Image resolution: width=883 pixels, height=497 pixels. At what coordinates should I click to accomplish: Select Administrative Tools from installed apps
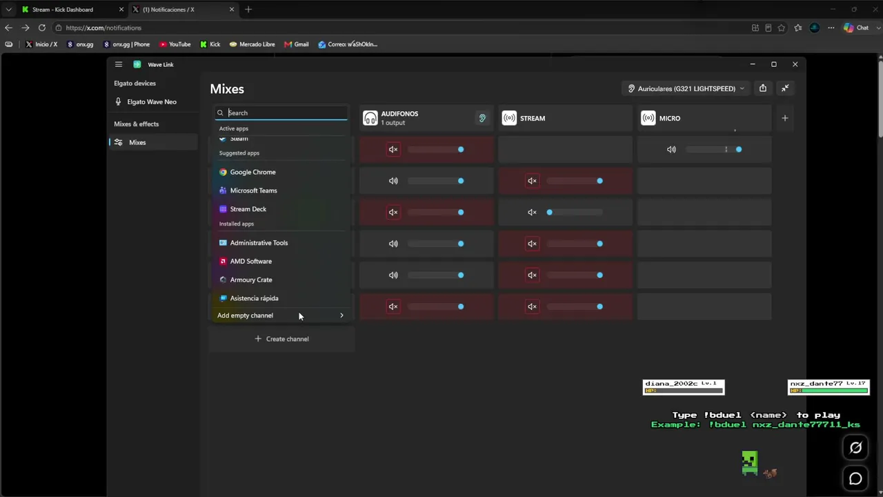281,243
